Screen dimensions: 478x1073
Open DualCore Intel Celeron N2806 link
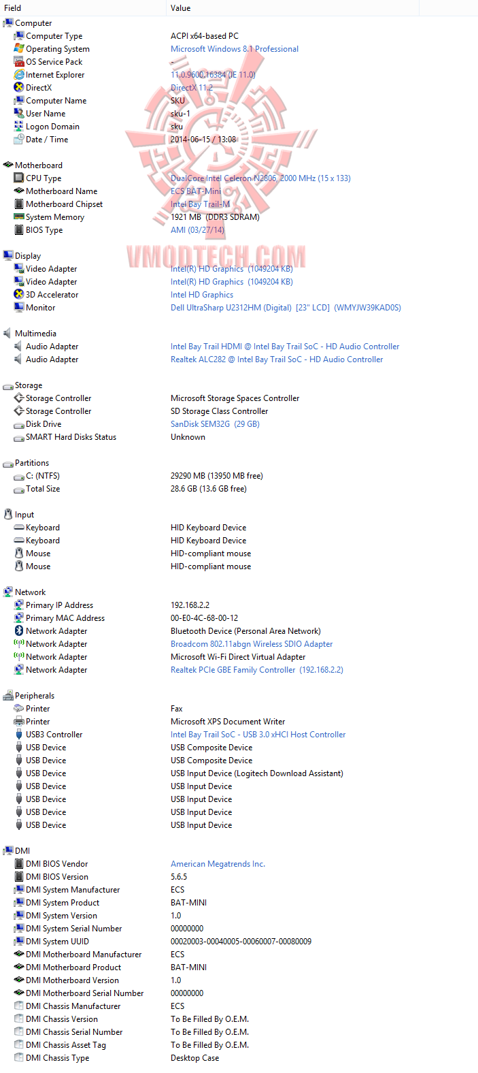pos(260,178)
